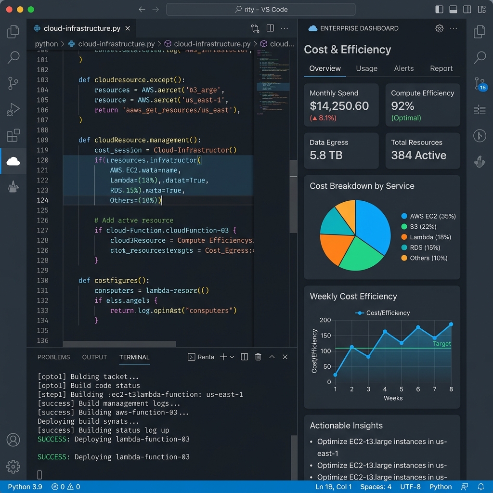The width and height of the screenshot is (493, 493).
Task: Click the compare changes icon in editor toolbar
Action: pyautogui.click(x=255, y=28)
